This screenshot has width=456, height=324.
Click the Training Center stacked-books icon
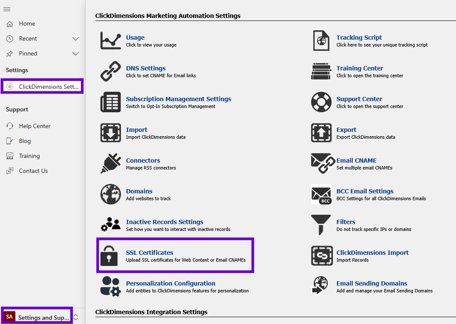pos(321,71)
